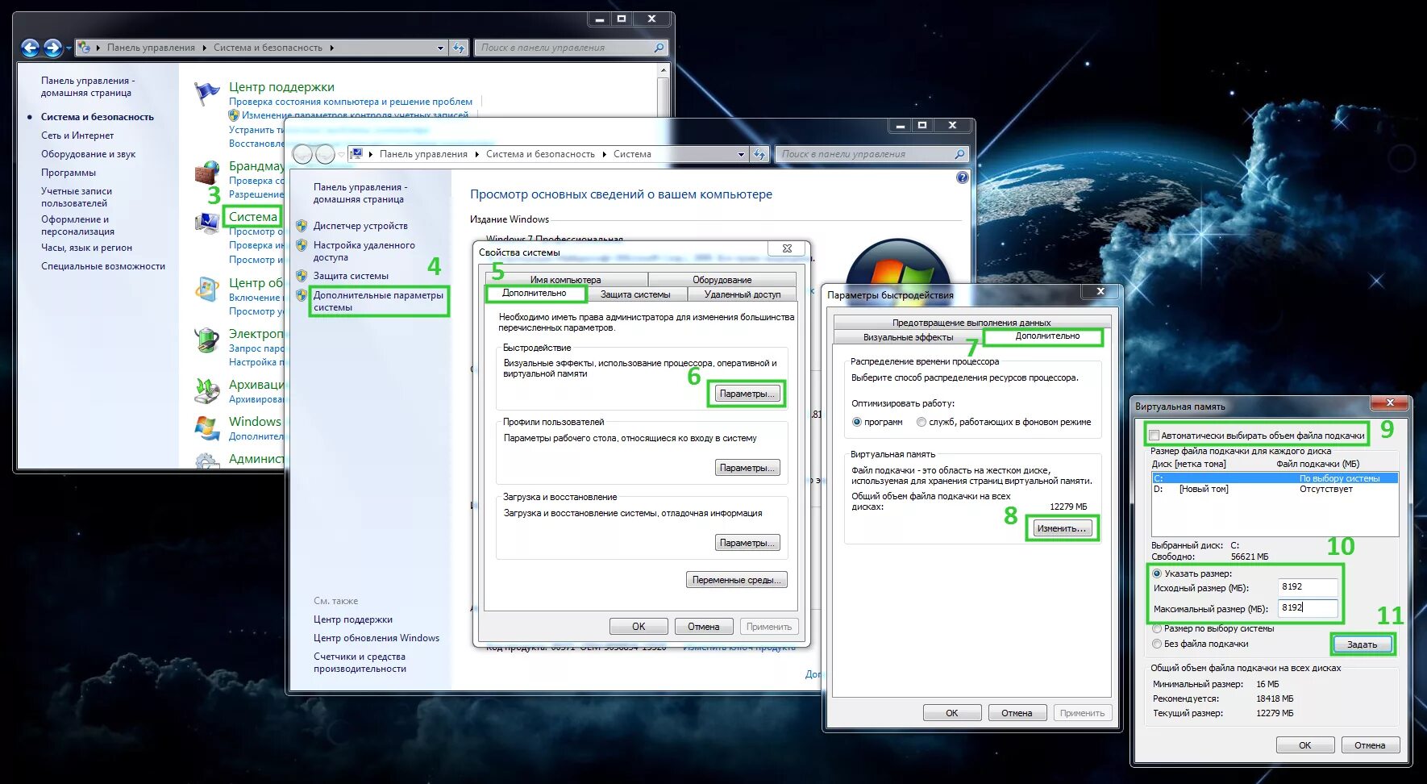Choose the программ optimization radio button
The image size is (1427, 784).
click(x=857, y=422)
